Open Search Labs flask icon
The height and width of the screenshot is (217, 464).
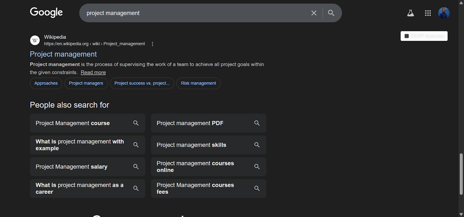(x=410, y=13)
